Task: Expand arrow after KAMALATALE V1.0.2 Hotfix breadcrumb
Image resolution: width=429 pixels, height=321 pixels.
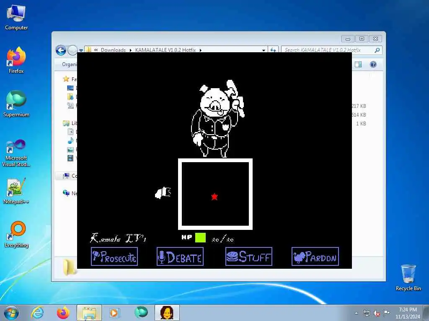Action: pyautogui.click(x=201, y=50)
